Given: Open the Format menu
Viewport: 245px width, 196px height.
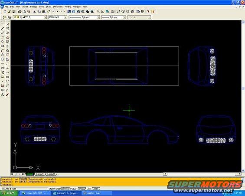Looking at the screenshot, I should pyautogui.click(x=33, y=7).
